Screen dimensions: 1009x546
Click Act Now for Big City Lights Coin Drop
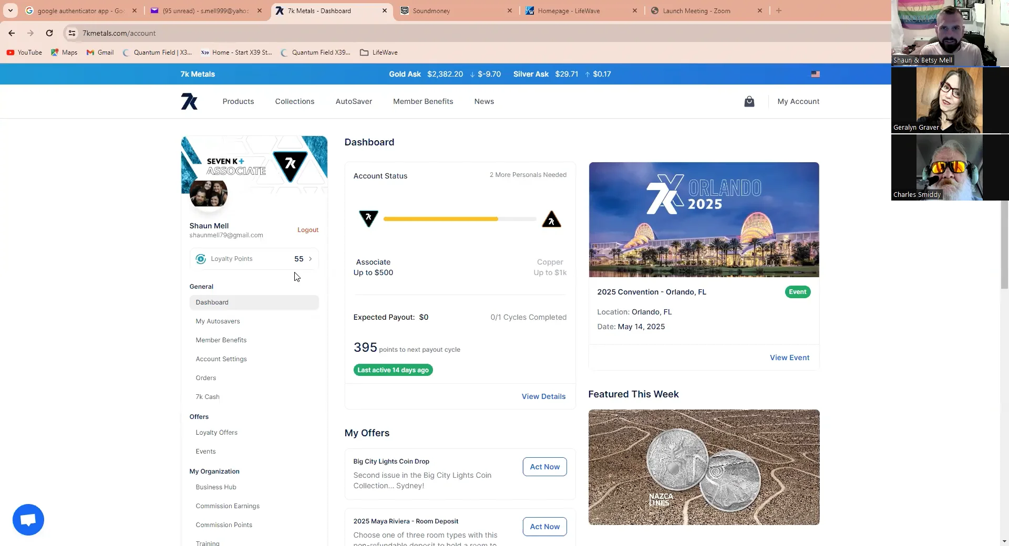[544, 467]
